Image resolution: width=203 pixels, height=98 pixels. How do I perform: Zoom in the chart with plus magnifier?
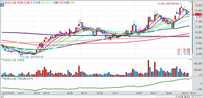coord(185,97)
